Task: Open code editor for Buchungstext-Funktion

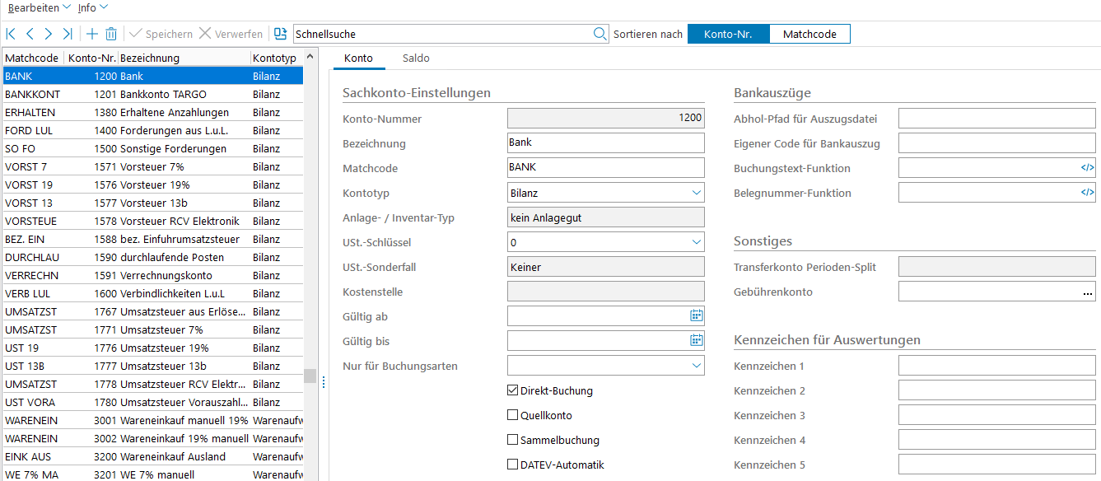Action: pyautogui.click(x=1087, y=168)
